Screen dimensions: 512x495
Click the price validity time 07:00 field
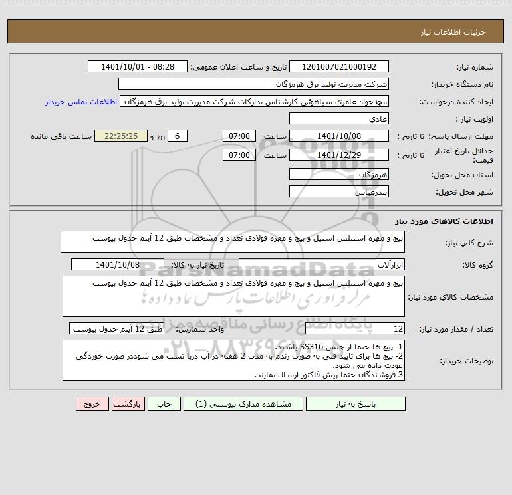tap(239, 155)
